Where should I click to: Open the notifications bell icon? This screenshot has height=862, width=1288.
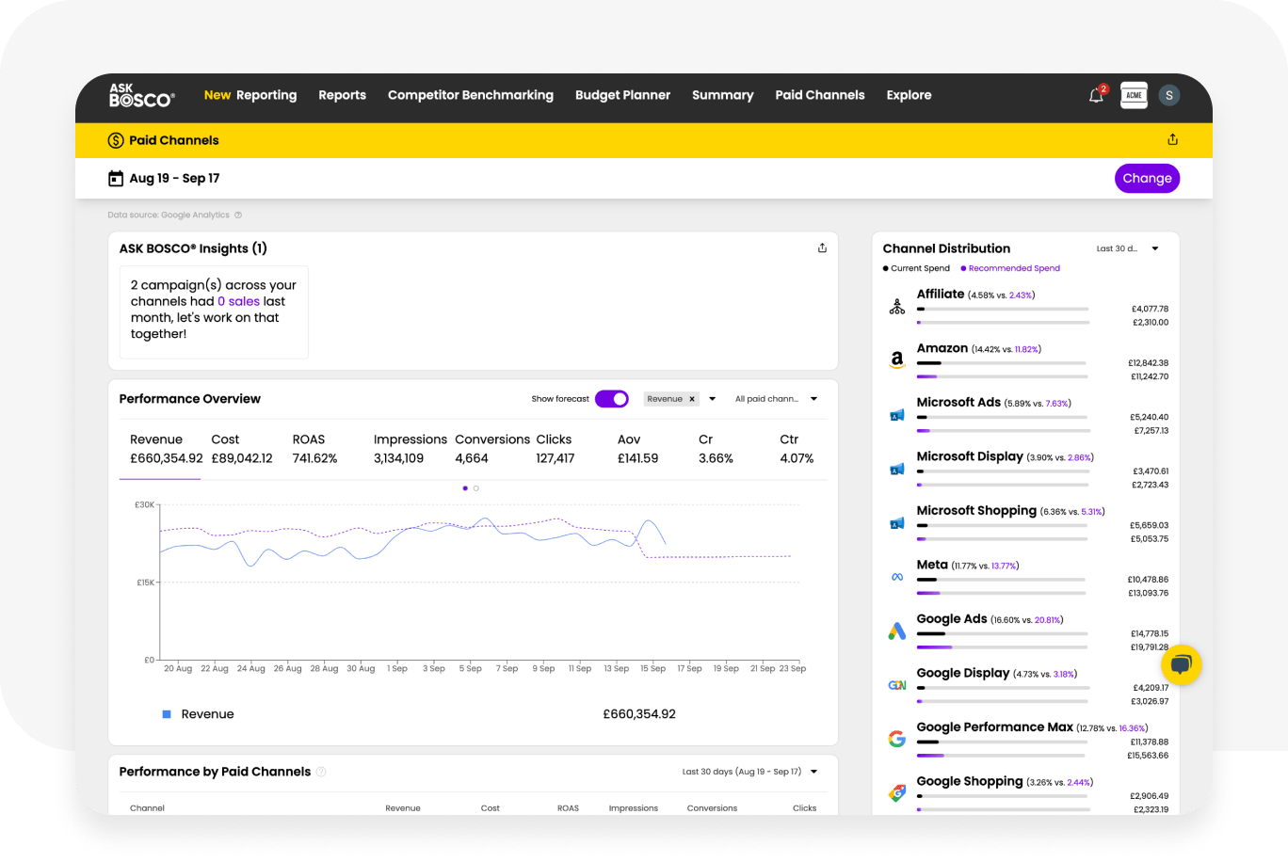(1096, 95)
